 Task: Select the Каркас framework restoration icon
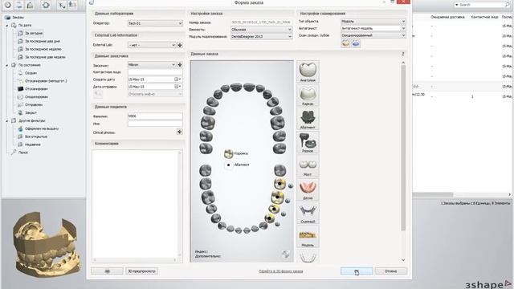click(x=308, y=95)
